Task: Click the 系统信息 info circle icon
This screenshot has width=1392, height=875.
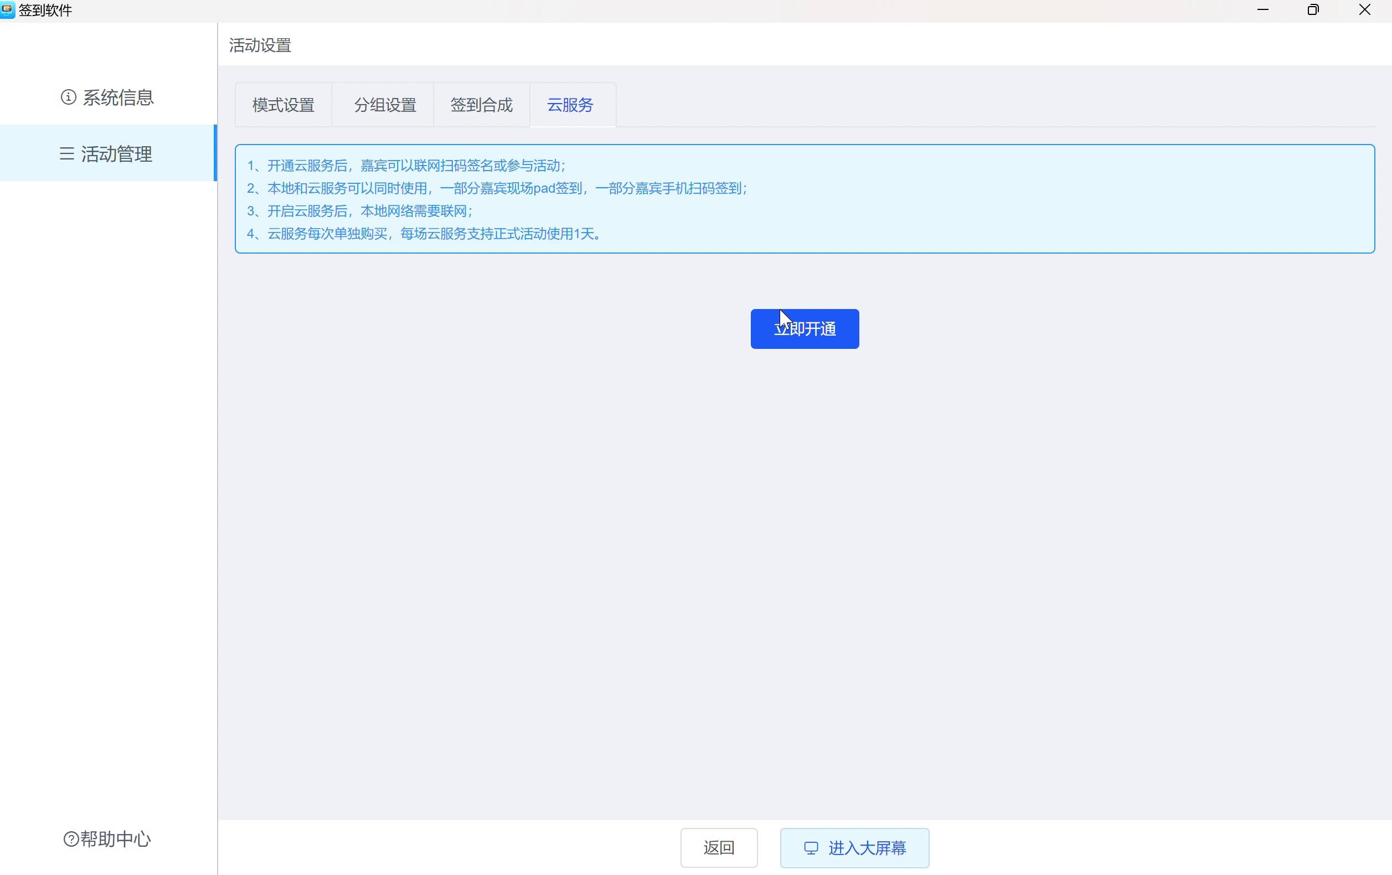Action: coord(68,97)
